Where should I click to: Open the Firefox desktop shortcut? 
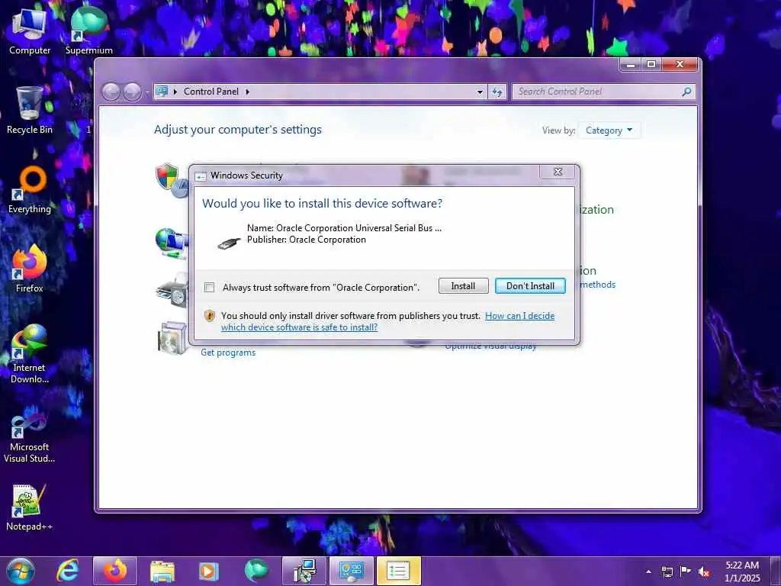(30, 269)
